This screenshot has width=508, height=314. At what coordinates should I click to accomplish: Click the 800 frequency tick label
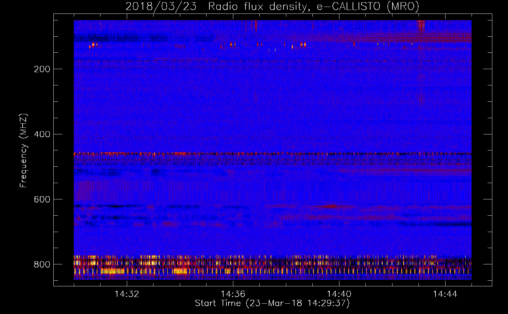42,264
